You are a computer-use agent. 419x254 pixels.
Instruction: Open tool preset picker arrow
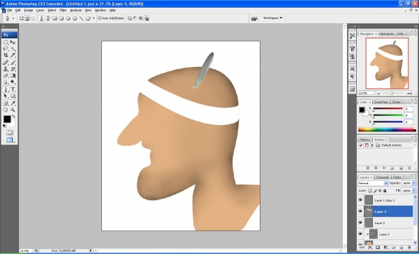tap(13, 18)
